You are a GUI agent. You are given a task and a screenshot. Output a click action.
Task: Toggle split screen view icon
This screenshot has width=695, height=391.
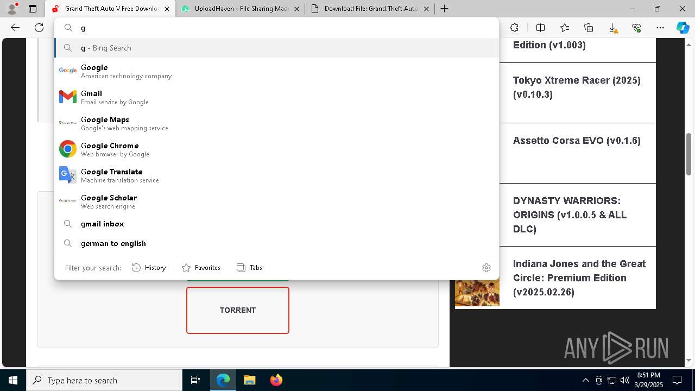tap(540, 28)
